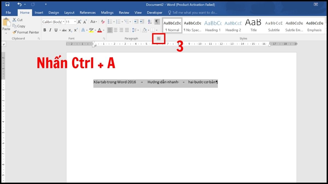The image size is (328, 184).
Task: Switch to the Insert ribbon tab
Action: coord(39,12)
